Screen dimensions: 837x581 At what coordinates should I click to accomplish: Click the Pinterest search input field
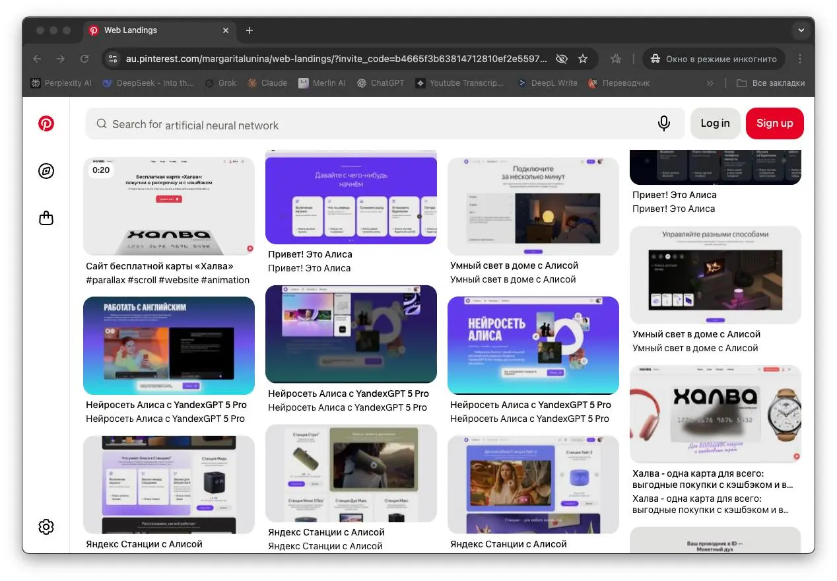pyautogui.click(x=370, y=124)
